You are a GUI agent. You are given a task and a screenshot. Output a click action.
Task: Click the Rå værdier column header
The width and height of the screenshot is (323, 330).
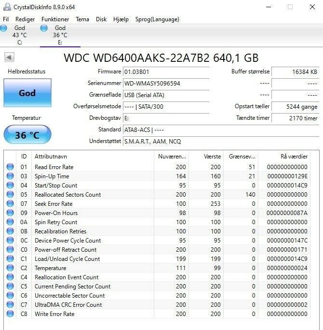pyautogui.click(x=284, y=157)
